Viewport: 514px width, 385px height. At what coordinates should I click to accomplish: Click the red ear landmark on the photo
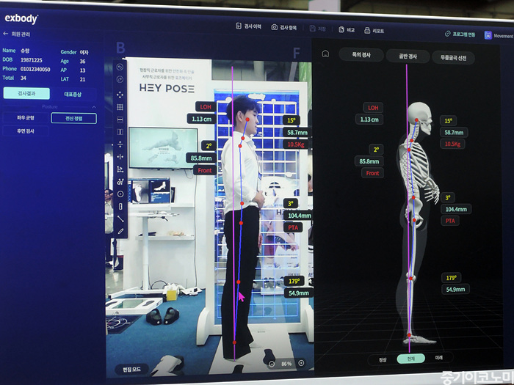[x=247, y=120]
